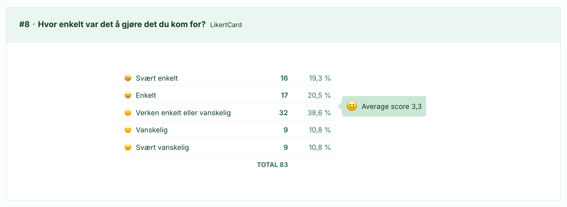Click the Svært vanskelig label
Image resolution: width=567 pixels, height=207 pixels.
click(x=162, y=147)
